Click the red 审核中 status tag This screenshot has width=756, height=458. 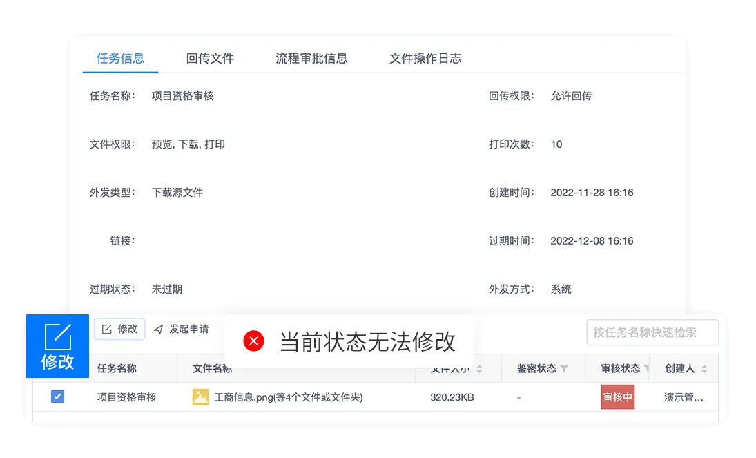click(617, 397)
